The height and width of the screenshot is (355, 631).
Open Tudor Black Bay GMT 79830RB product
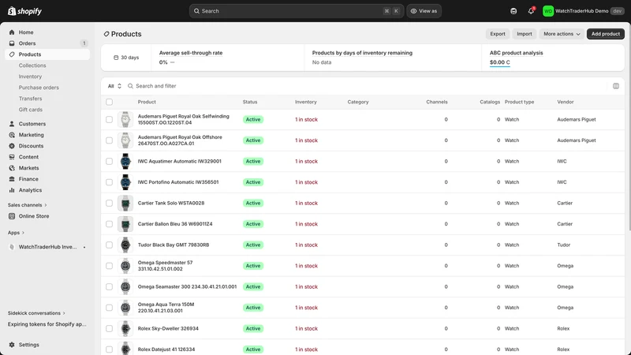[174, 245]
